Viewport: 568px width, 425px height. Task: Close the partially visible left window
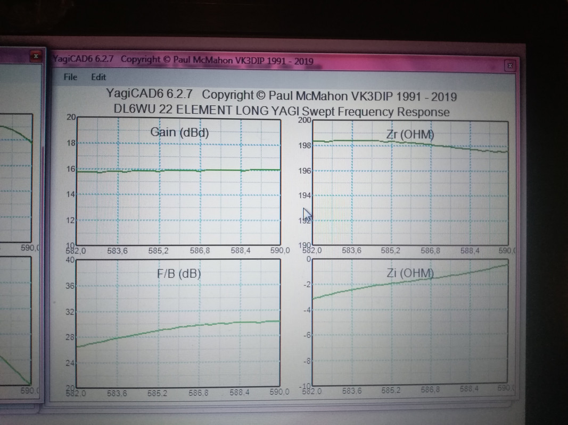tap(36, 56)
